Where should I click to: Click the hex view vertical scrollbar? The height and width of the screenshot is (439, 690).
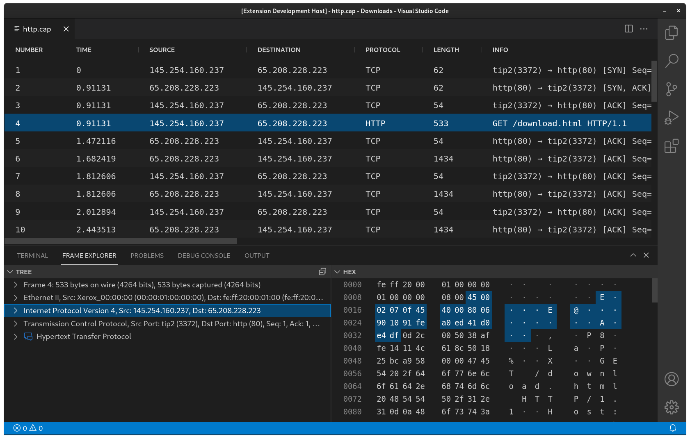coord(655,290)
